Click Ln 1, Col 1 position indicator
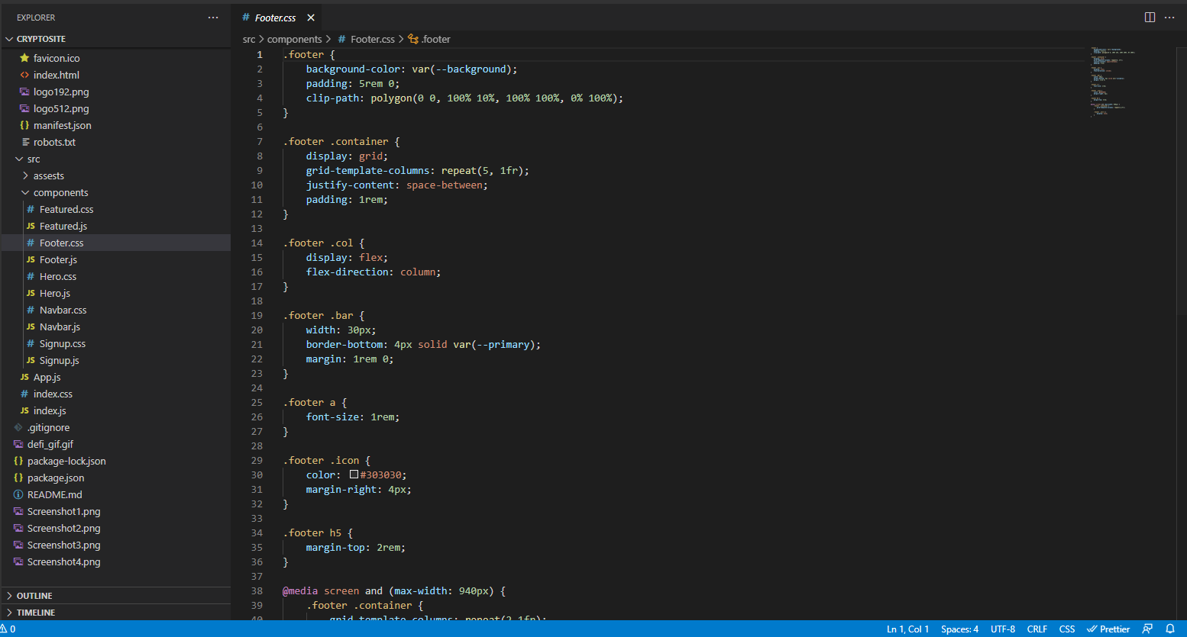The image size is (1187, 637). point(907,629)
